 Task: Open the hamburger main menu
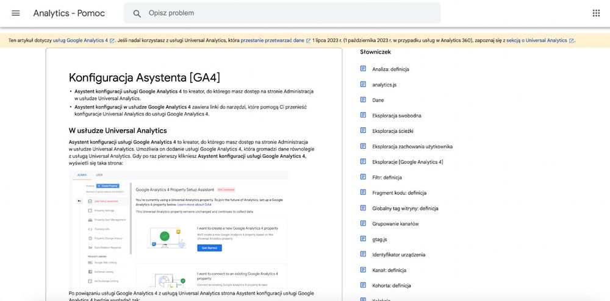click(16, 13)
